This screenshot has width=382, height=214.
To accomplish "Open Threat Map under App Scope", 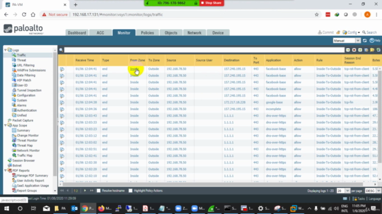I will click(24, 146).
